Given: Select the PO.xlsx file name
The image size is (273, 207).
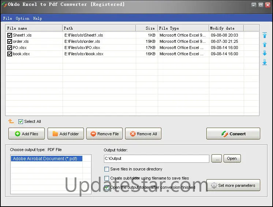Looking at the screenshot, I should pyautogui.click(x=20, y=48).
